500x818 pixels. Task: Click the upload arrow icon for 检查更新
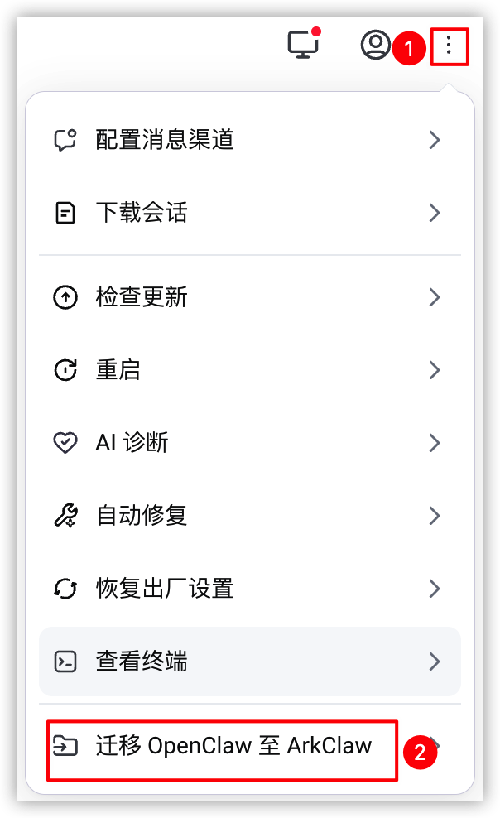coord(65,297)
